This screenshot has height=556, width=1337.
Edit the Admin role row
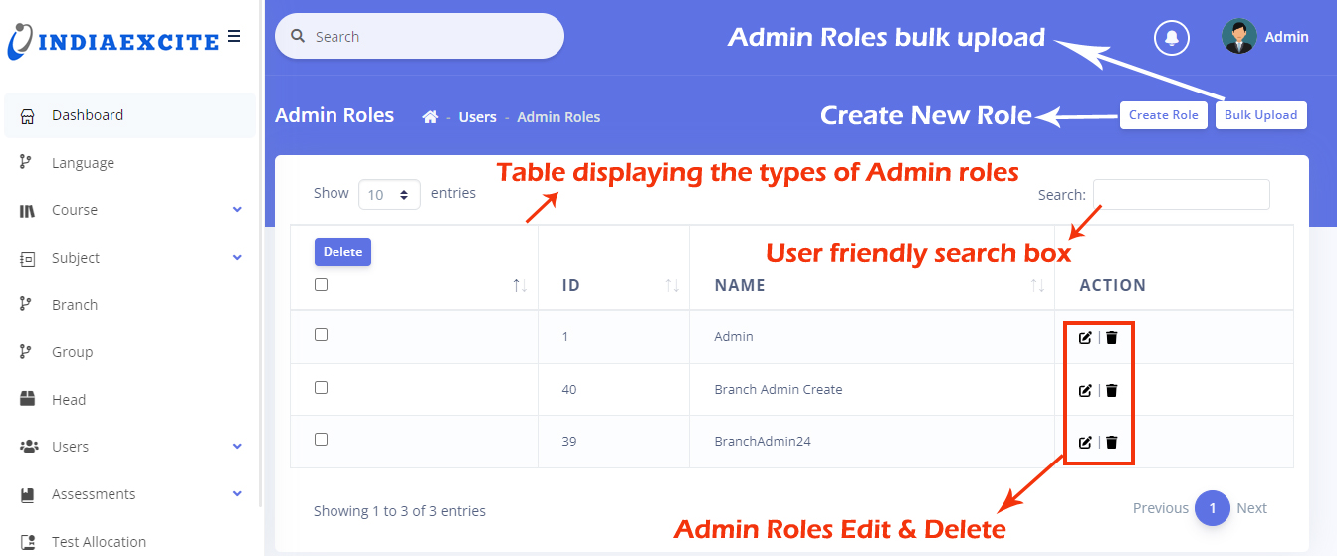pyautogui.click(x=1085, y=338)
